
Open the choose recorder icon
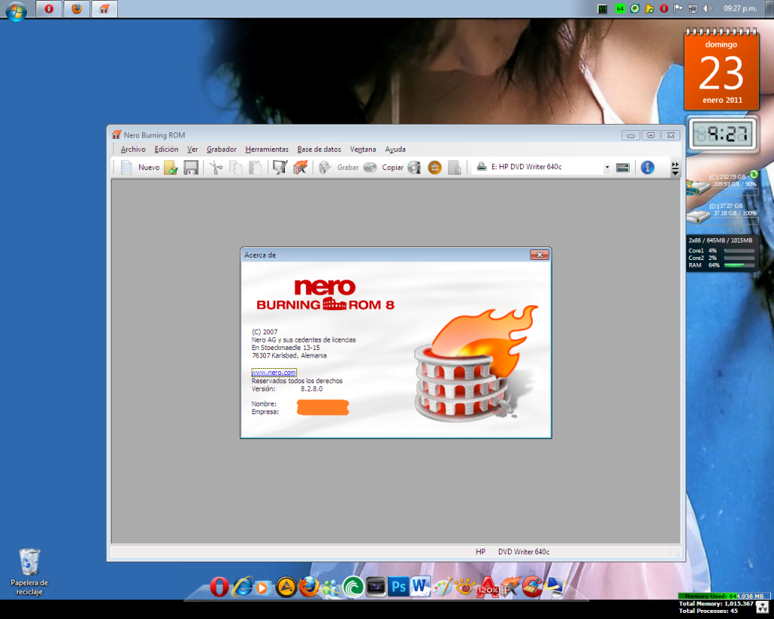[623, 167]
